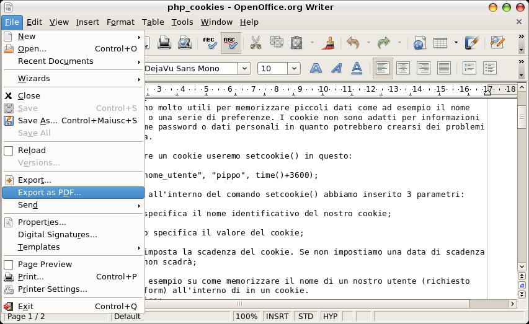
Task: Open the Help menu
Action: tap(249, 22)
